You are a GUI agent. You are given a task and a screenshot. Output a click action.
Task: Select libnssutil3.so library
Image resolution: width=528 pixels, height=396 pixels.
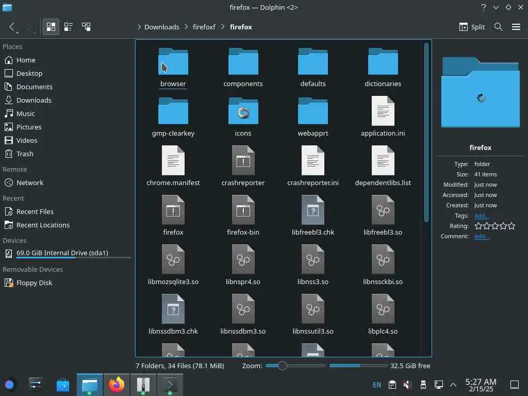(x=313, y=315)
